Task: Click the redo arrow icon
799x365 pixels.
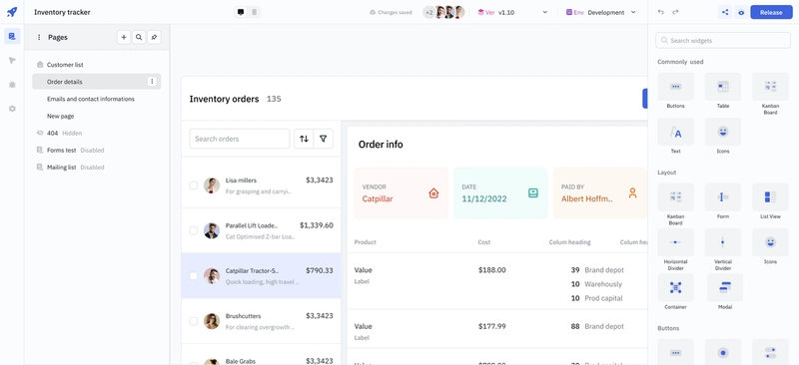Action: tap(676, 12)
